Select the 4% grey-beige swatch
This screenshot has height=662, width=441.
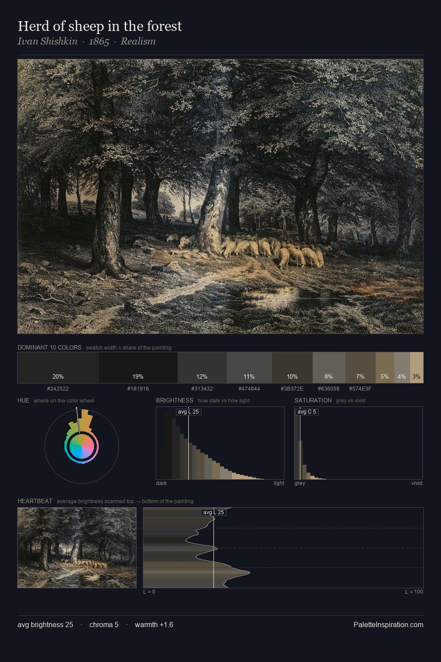402,368
